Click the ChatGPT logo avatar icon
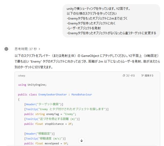This screenshot has height=146, width=164. point(6,49)
